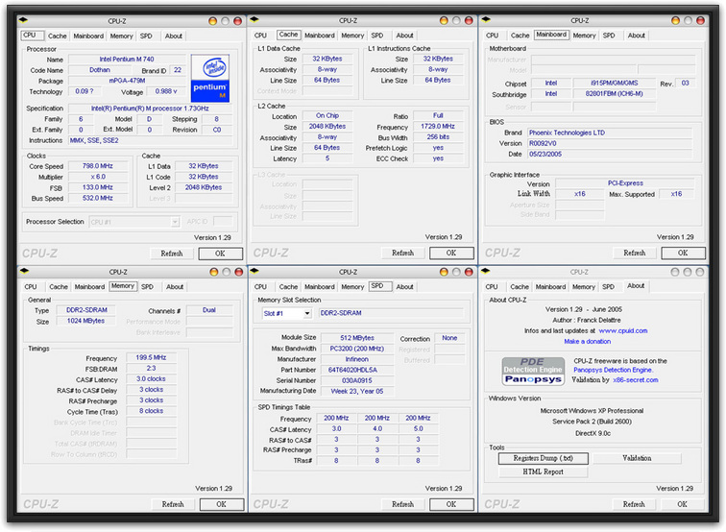
Task: Click the Core Speed value 798.0 MHz
Action: click(98, 166)
